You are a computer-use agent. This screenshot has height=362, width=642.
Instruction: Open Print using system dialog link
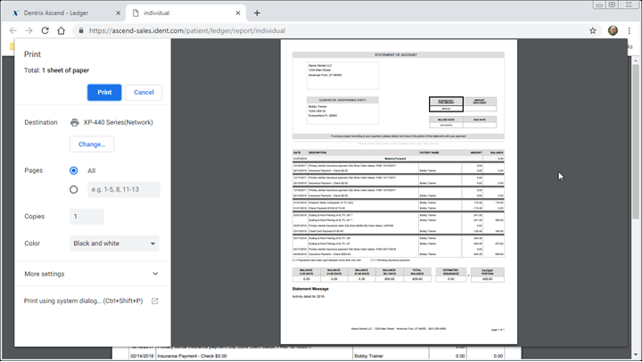[83, 300]
